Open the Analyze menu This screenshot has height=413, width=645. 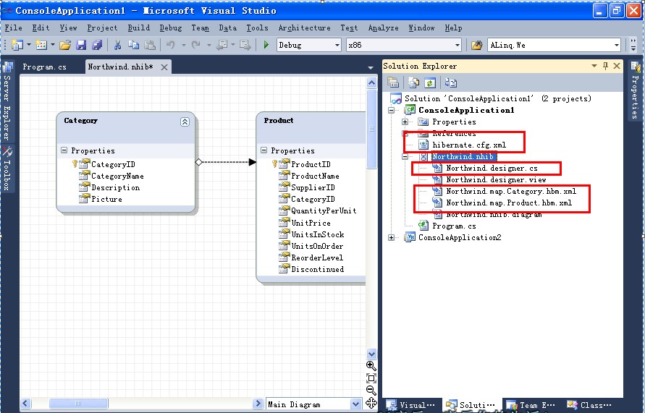384,28
